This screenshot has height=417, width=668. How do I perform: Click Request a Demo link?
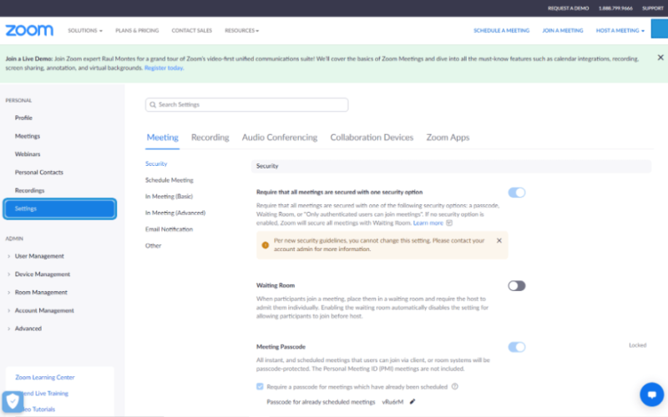pyautogui.click(x=569, y=8)
